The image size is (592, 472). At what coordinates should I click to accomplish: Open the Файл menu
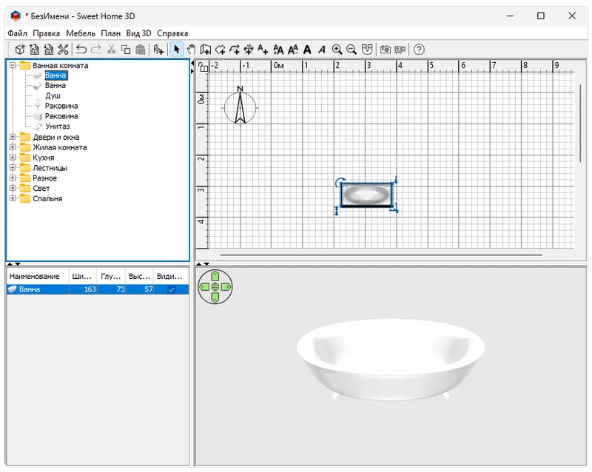click(17, 33)
